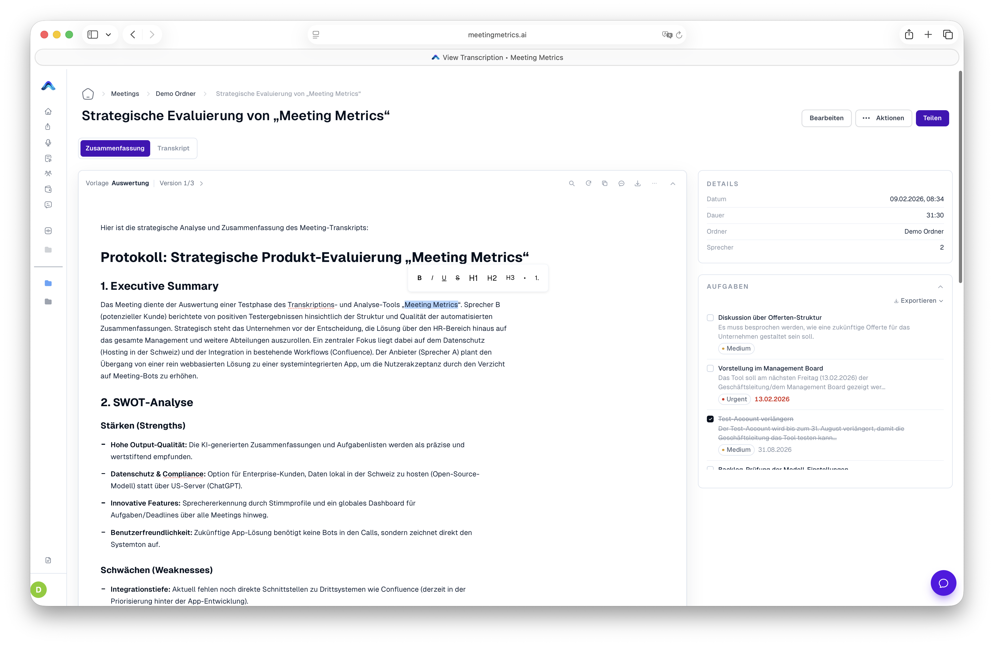Image resolution: width=994 pixels, height=646 pixels.
Task: Insert a numbered list from floating toolbar
Action: [x=537, y=278]
